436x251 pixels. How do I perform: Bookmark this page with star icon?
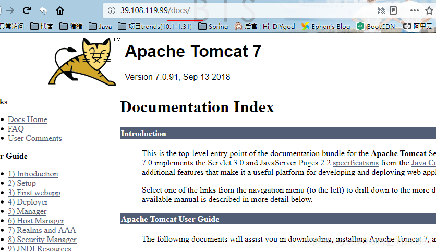(x=429, y=10)
